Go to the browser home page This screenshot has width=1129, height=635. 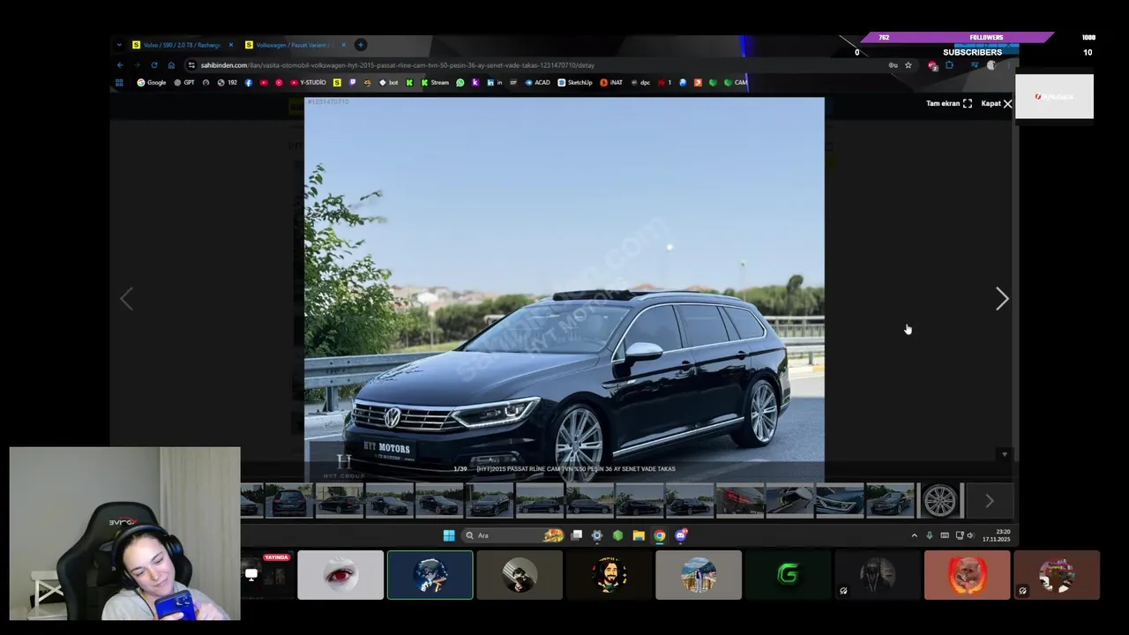coord(171,65)
